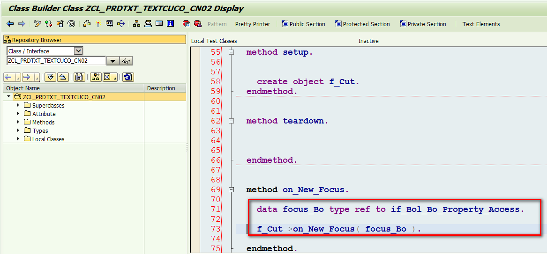The image size is (547, 254).
Task: Click the Active/Inactive traffic-light icon
Action: (49, 24)
